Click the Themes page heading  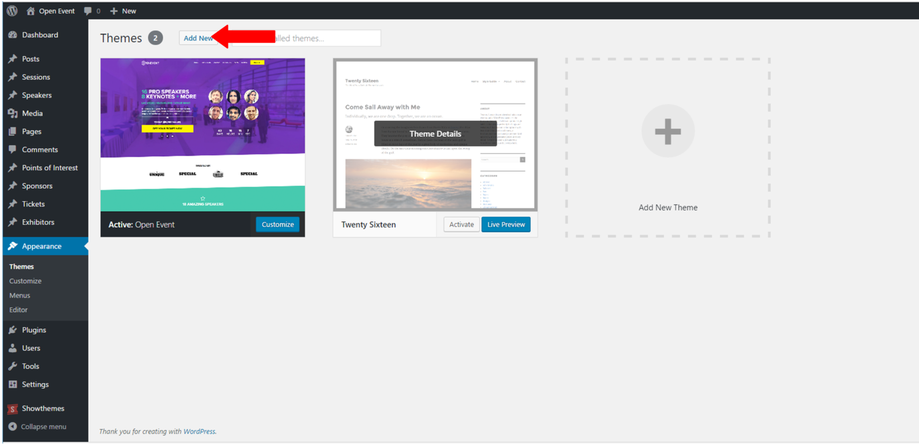click(x=121, y=38)
